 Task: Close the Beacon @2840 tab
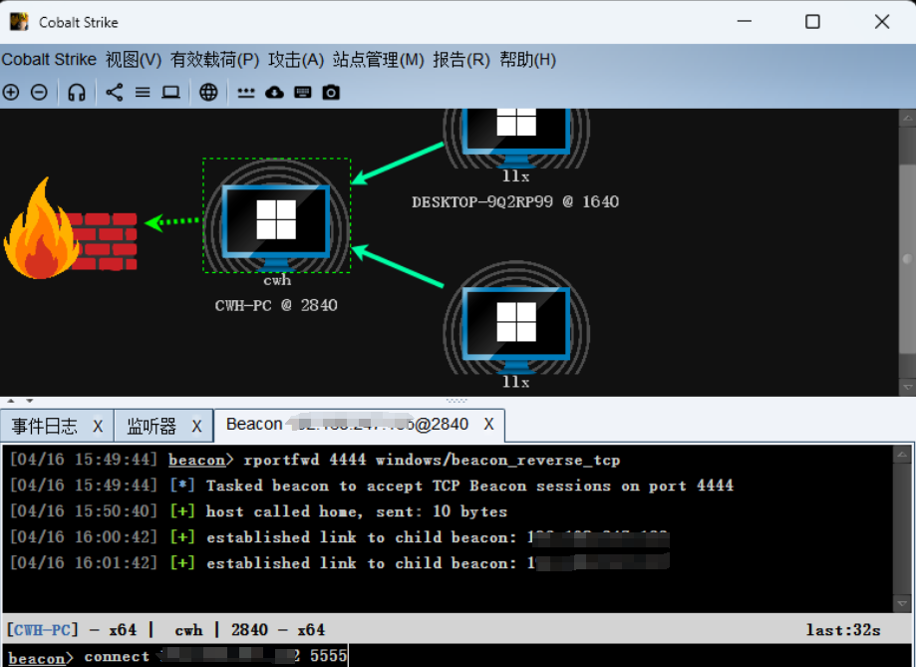pyautogui.click(x=489, y=425)
